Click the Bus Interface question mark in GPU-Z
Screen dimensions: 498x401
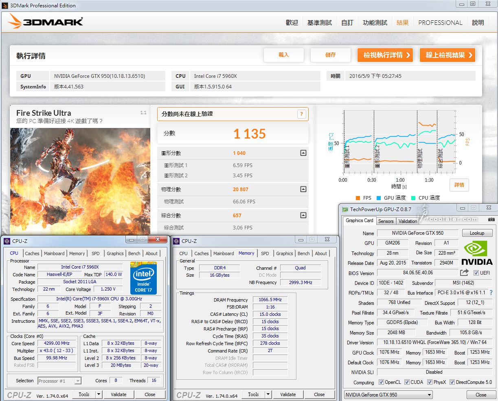pyautogui.click(x=491, y=293)
